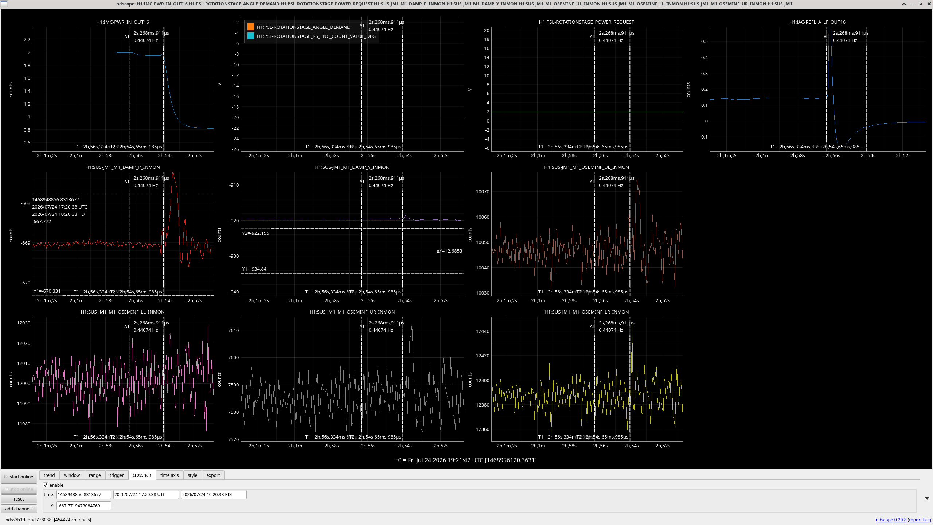Click the -667.772 crosshair readout in DAMP_P plot

tap(42, 221)
